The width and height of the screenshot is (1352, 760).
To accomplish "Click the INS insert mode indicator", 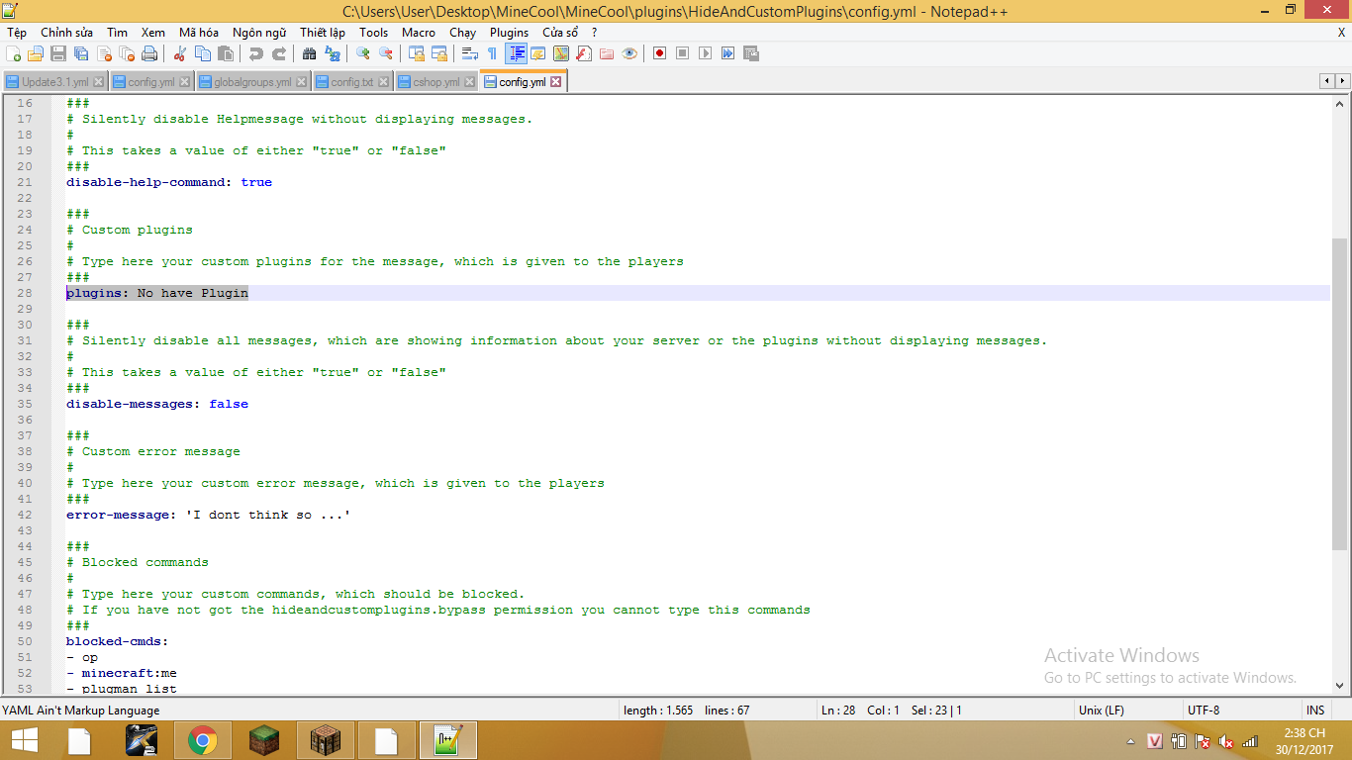I will point(1314,711).
